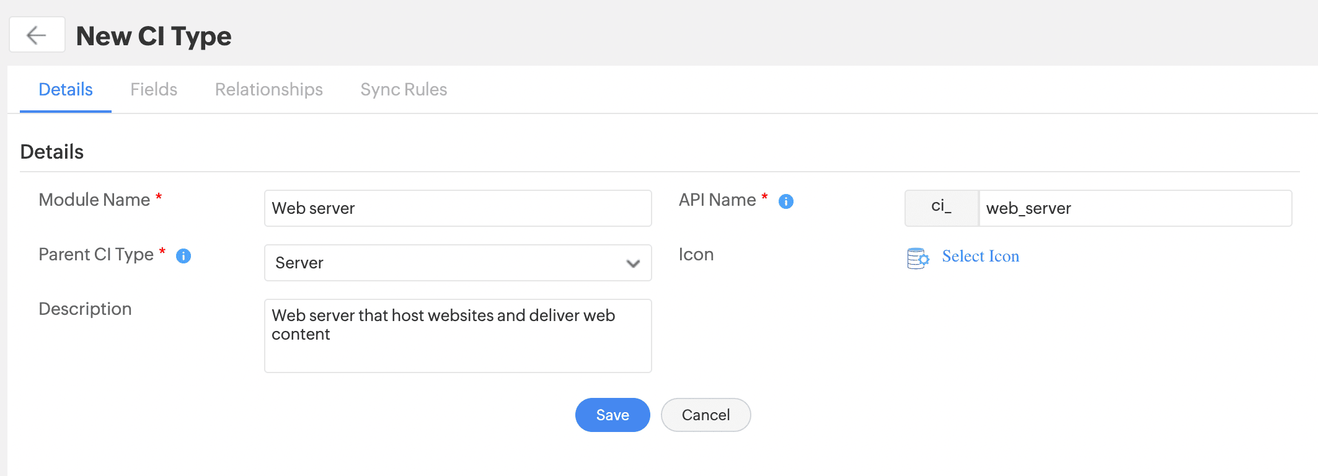The height and width of the screenshot is (476, 1318).
Task: Click the API Name info icon
Action: click(785, 201)
